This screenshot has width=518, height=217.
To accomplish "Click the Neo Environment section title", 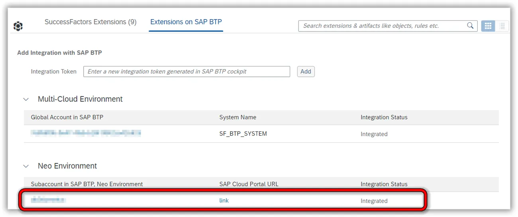I will tap(67, 166).
